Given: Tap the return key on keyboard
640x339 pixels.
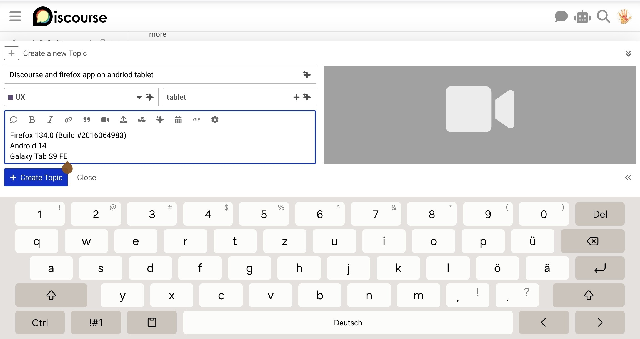Looking at the screenshot, I should [x=600, y=268].
